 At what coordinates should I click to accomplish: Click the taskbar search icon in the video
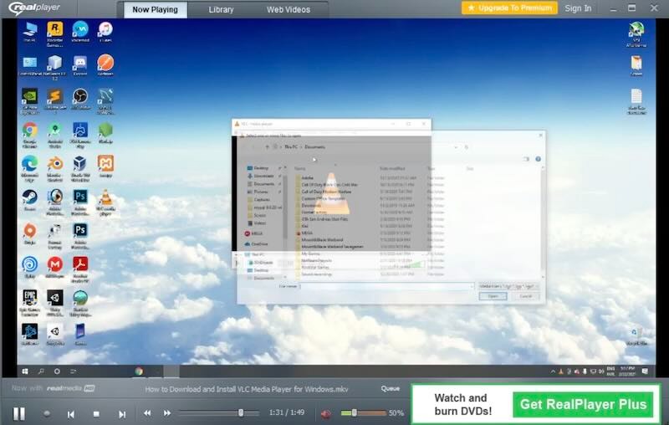click(41, 371)
